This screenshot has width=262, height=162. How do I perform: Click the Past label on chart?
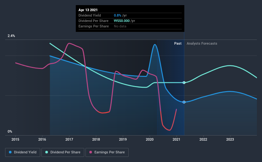coord(178,43)
